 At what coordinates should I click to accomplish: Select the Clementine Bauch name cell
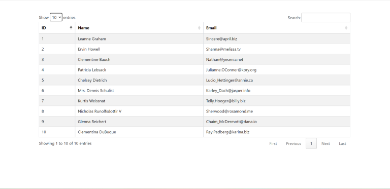point(139,59)
